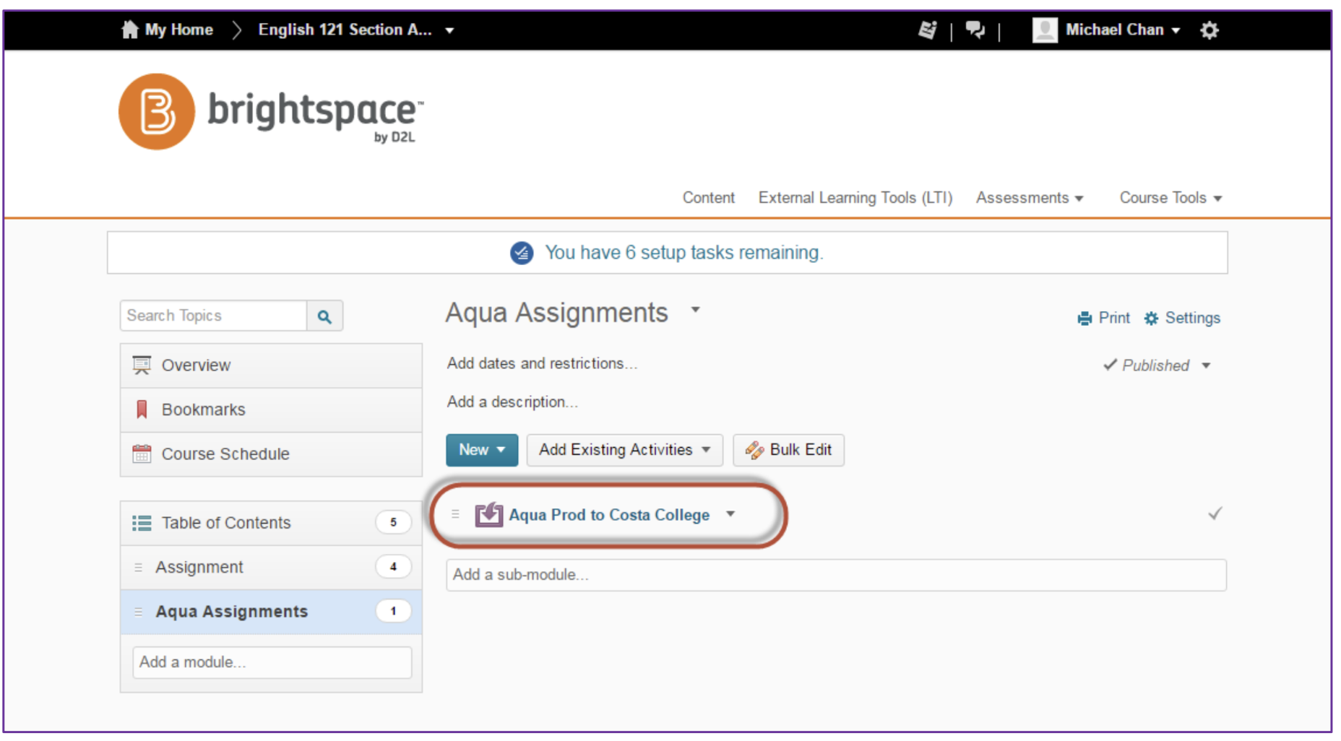Screen dimensions: 1341x741
Task: Click the Search Topics field
Action: pyautogui.click(x=214, y=316)
